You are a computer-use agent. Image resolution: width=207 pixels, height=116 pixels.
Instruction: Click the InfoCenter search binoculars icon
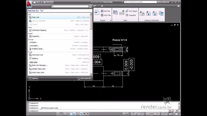[x=158, y=2]
